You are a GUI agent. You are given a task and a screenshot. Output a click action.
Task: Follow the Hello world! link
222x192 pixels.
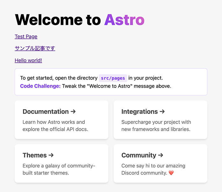28,60
